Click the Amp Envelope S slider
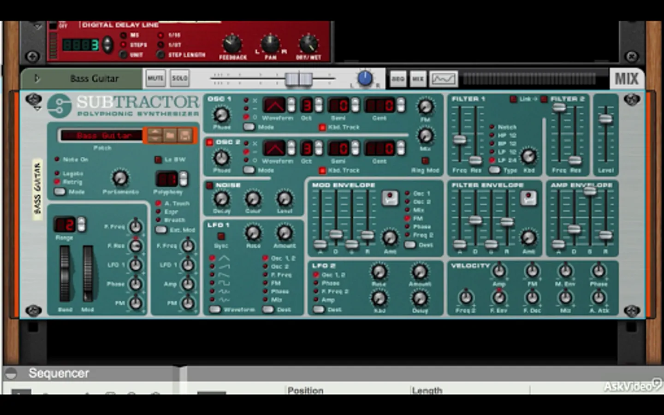This screenshot has height=415, width=664. click(x=589, y=190)
